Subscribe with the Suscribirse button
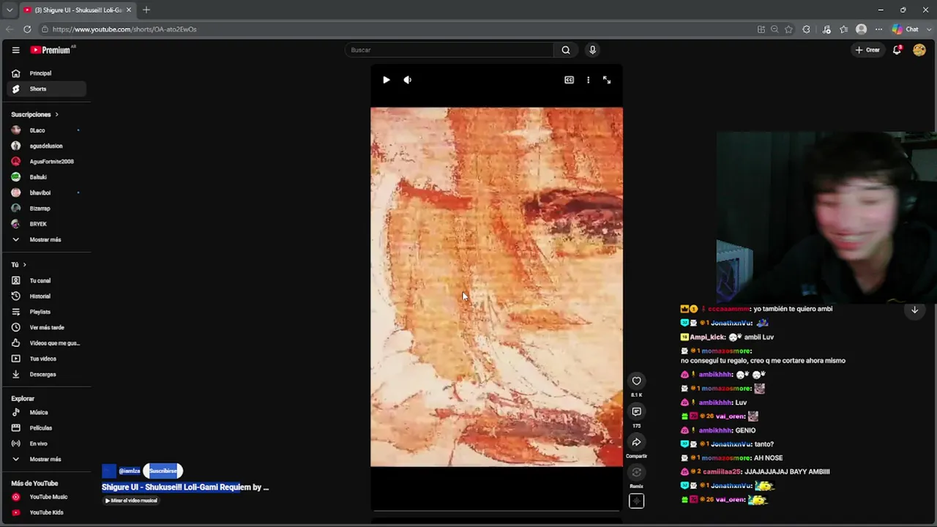The image size is (937, 527). (x=163, y=471)
